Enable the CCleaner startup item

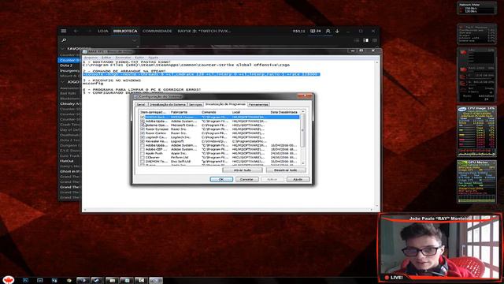point(143,157)
